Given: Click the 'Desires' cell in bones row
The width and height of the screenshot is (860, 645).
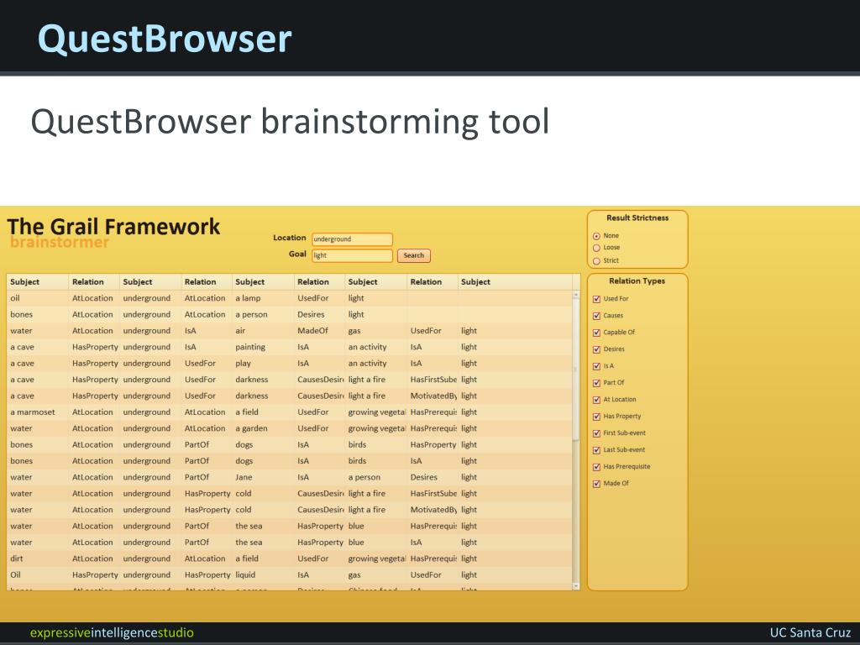Looking at the screenshot, I should click(311, 315).
